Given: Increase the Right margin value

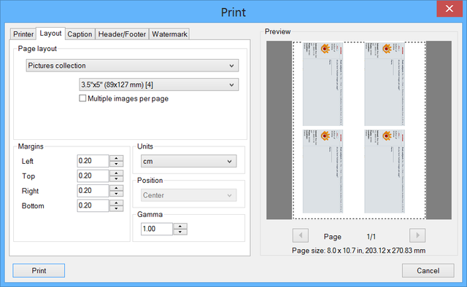Looking at the screenshot, I should click(117, 188).
